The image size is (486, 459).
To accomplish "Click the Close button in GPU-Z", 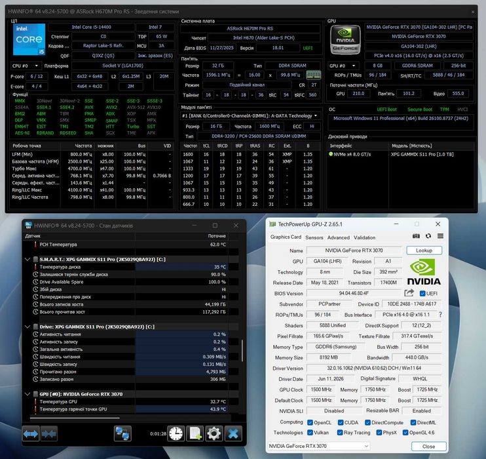I will pyautogui.click(x=428, y=447).
